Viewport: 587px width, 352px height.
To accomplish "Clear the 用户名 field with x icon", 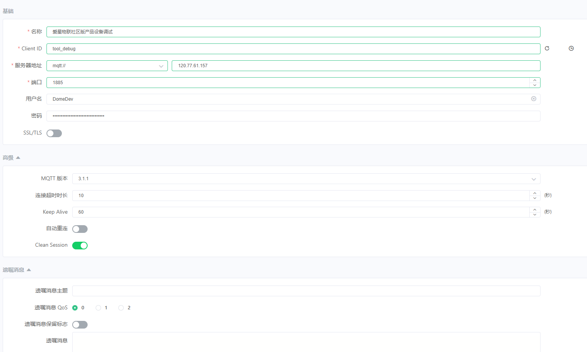I will 534,99.
